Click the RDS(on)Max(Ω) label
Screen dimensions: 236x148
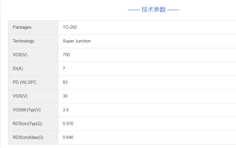(28, 137)
